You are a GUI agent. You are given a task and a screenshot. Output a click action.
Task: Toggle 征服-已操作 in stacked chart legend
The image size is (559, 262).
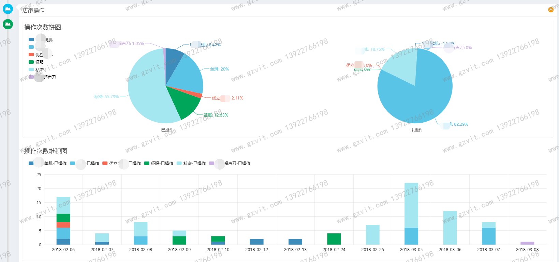[x=159, y=163]
